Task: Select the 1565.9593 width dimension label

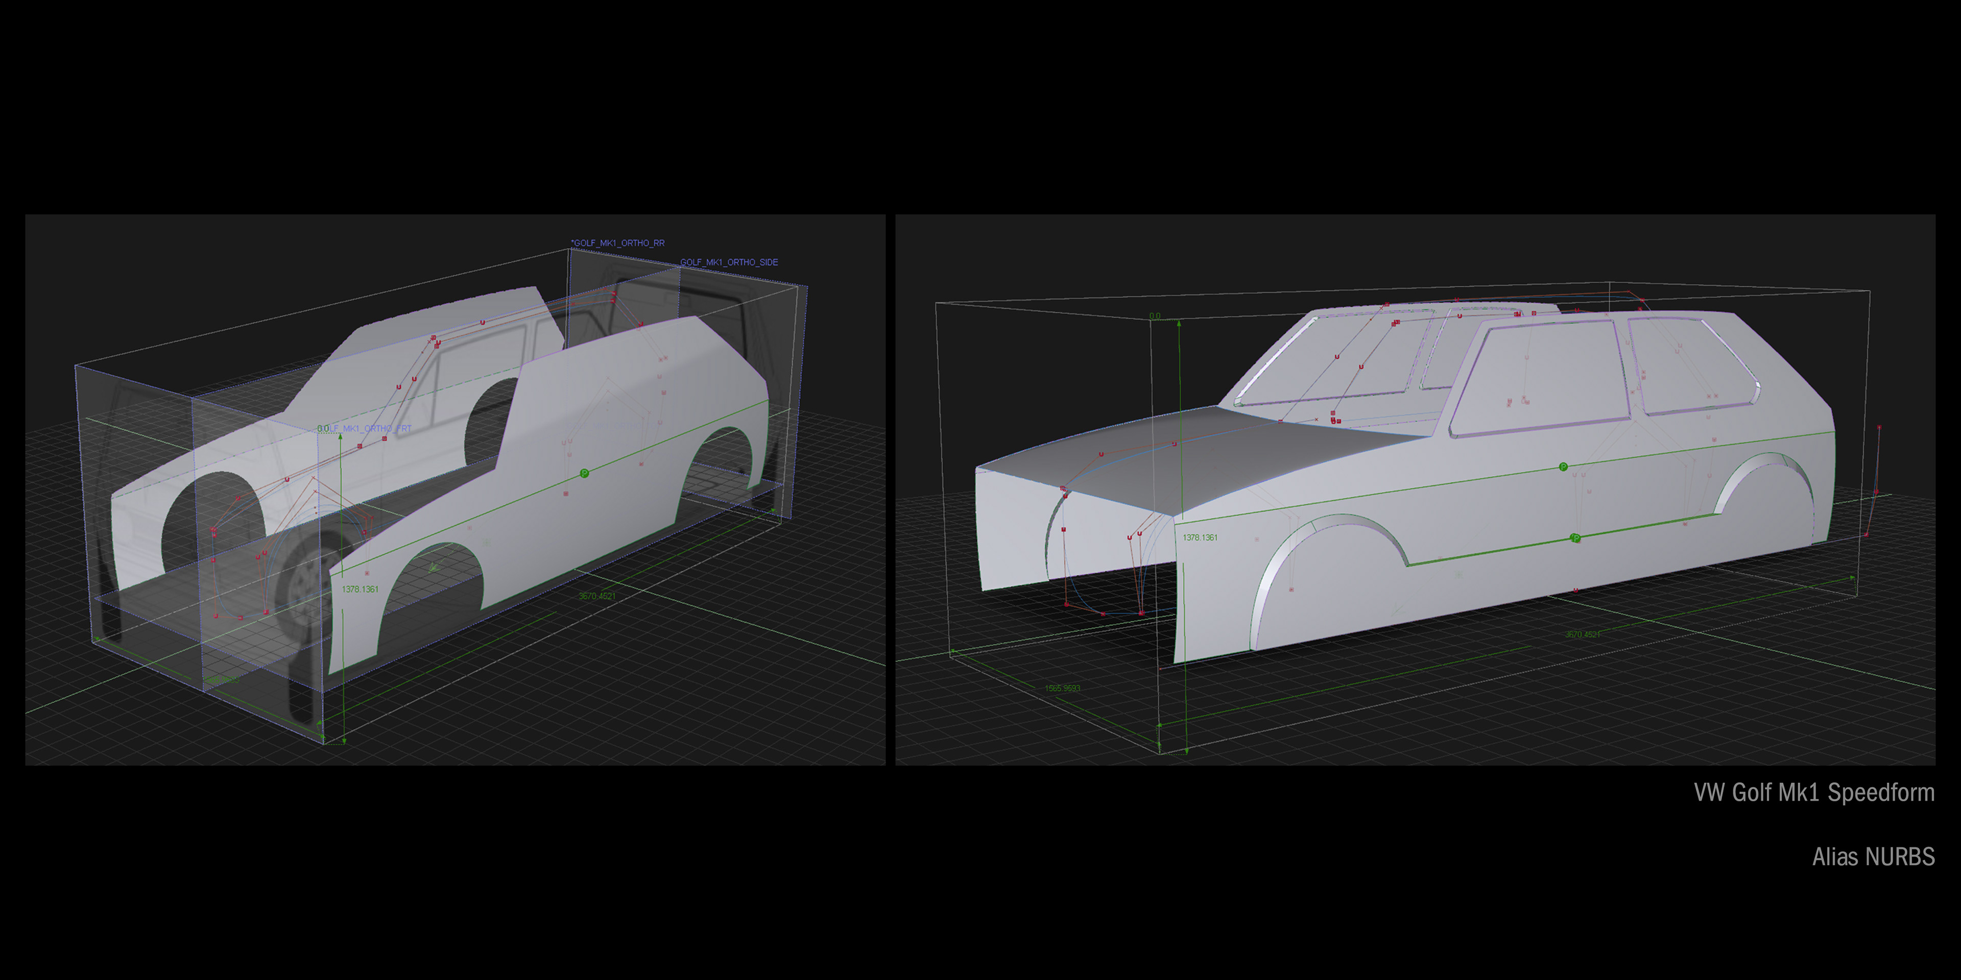Action: (x=1062, y=688)
